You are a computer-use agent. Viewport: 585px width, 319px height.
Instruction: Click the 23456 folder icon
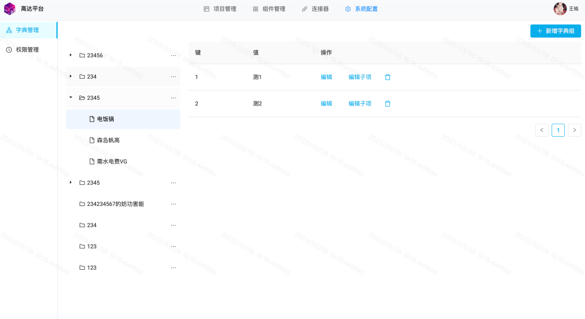coord(82,56)
